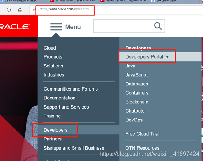Click the browser reload icon
The image size is (203, 161).
tap(9, 10)
